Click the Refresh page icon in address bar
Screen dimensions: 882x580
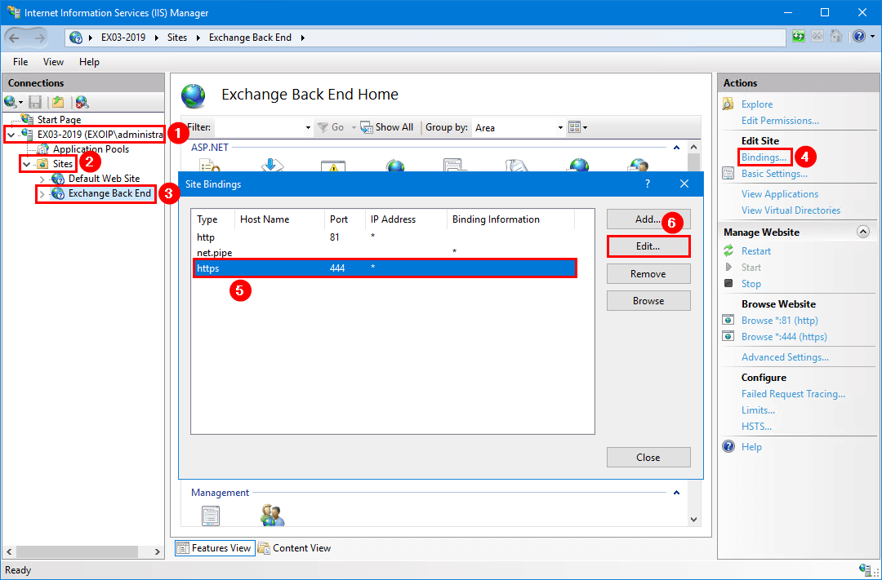tap(798, 37)
